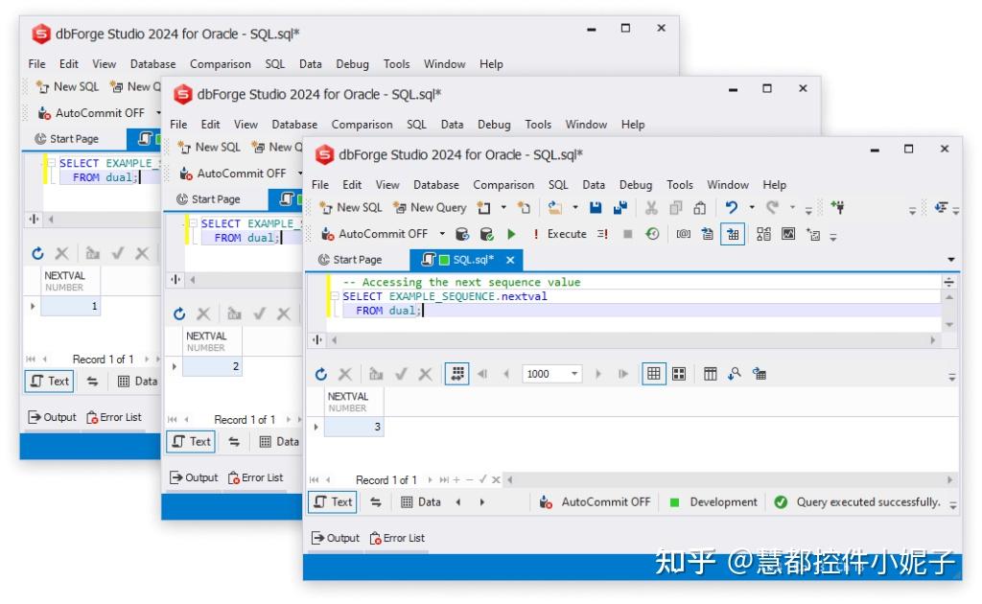Click the column chooser icon in results toolbar
The height and width of the screenshot is (604, 982).
711,374
